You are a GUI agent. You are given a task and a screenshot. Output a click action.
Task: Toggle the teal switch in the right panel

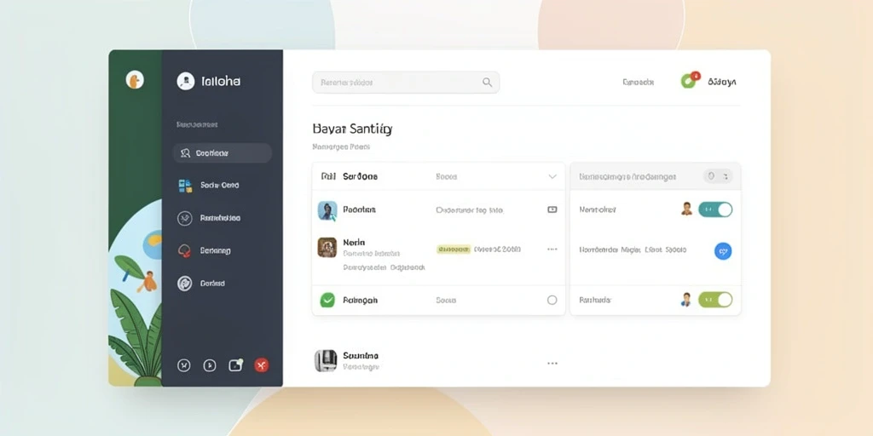click(715, 209)
